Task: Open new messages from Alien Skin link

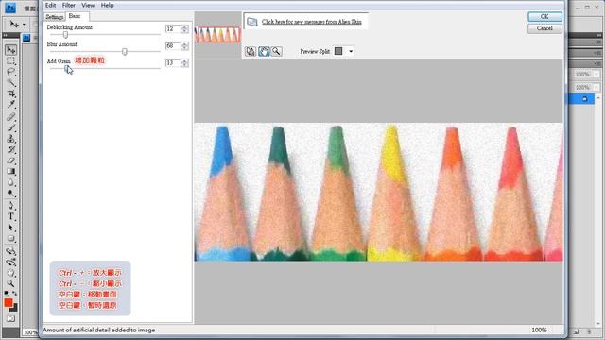Action: pyautogui.click(x=312, y=22)
